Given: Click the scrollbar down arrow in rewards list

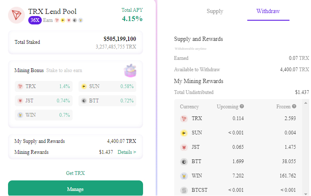Looking at the screenshot, I should [x=306, y=194].
